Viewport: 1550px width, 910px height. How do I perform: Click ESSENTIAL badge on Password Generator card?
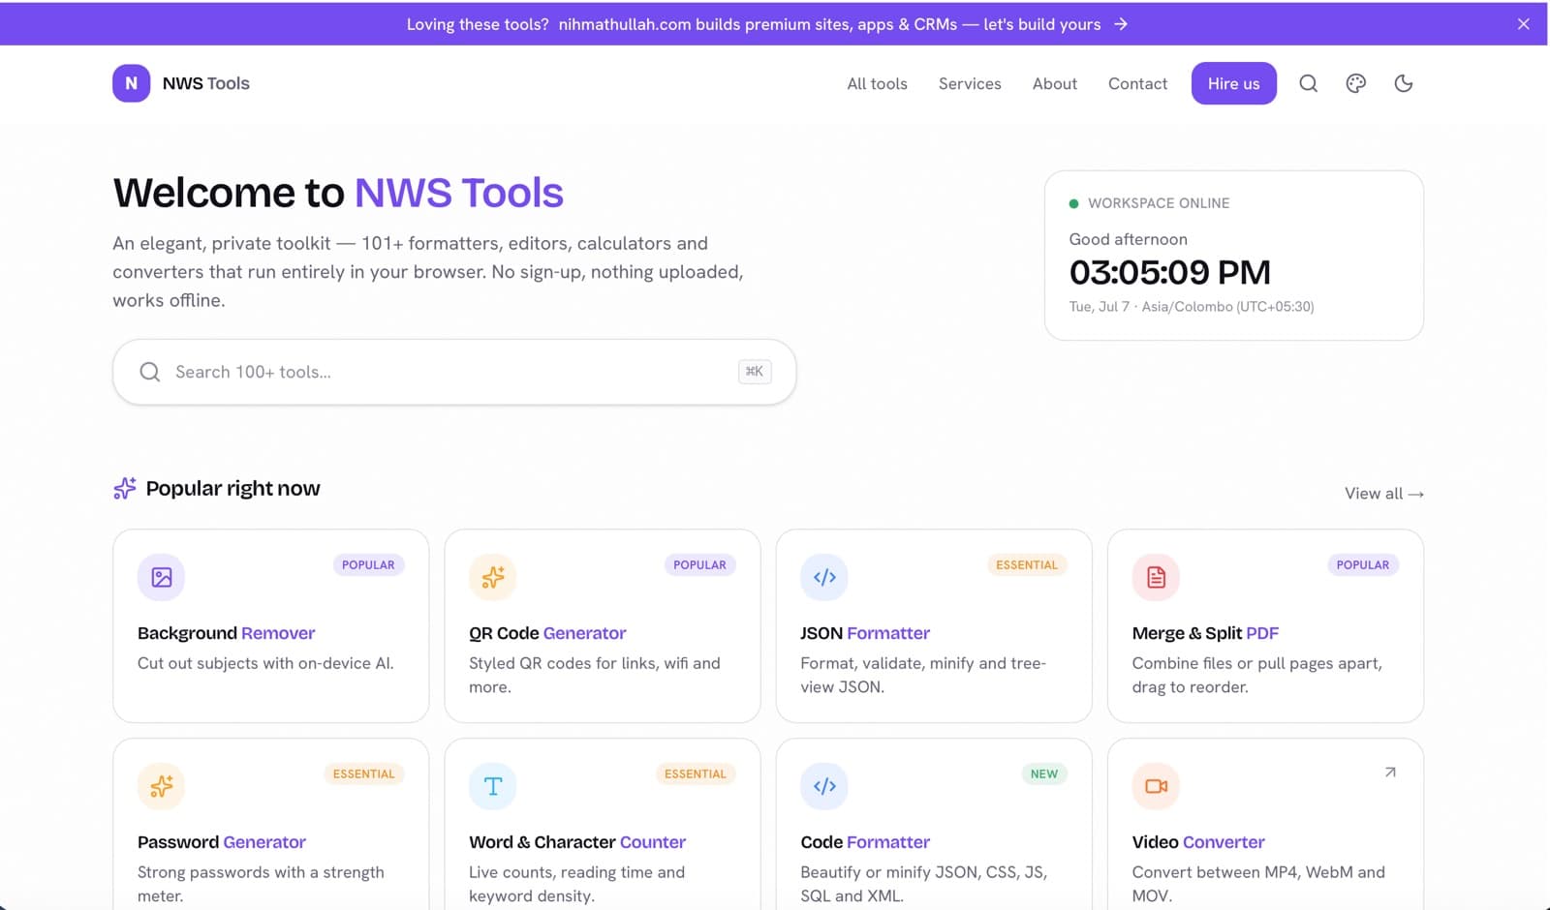[x=363, y=773]
